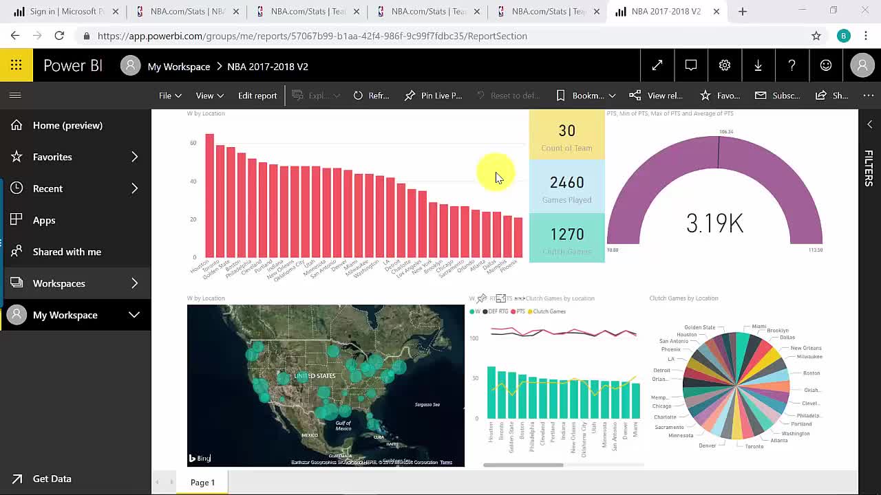
Task: Collapse the My Workspace section
Action: (134, 315)
